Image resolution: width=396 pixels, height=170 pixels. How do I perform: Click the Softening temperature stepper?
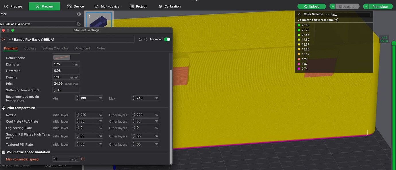[55, 90]
